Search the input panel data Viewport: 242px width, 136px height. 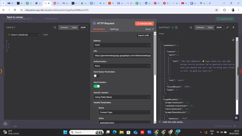(55, 27)
